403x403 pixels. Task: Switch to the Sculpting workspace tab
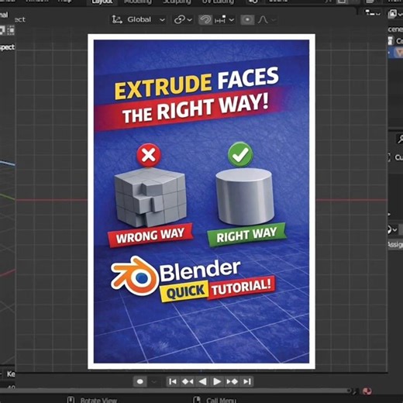(177, 2)
